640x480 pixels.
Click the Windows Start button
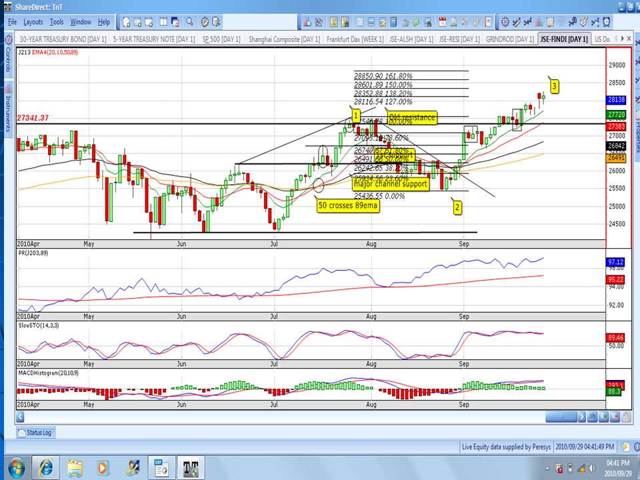[16, 468]
